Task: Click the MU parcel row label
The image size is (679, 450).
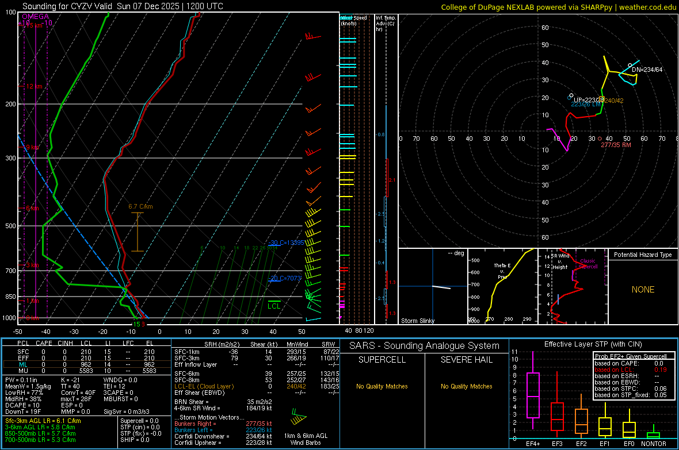Action: pyautogui.click(x=23, y=370)
